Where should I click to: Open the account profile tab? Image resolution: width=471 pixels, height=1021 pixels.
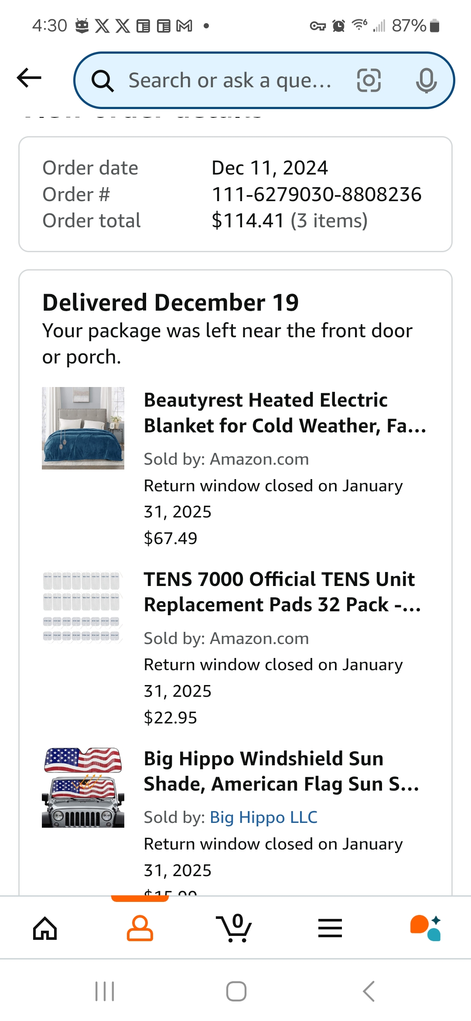140,928
